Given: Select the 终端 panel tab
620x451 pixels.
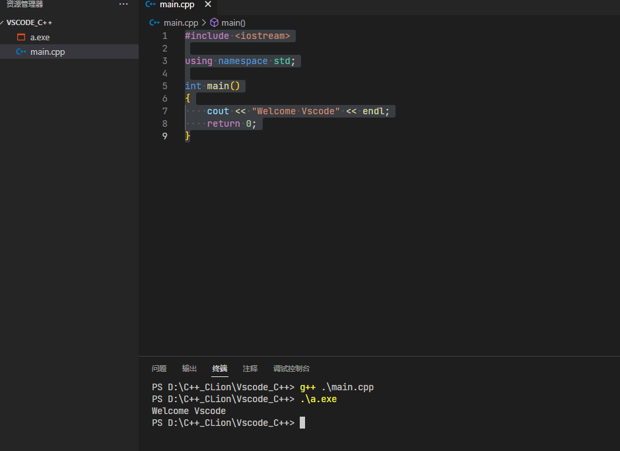Looking at the screenshot, I should pyautogui.click(x=220, y=368).
